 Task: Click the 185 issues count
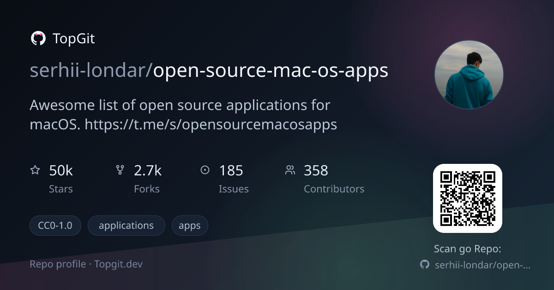(x=231, y=171)
